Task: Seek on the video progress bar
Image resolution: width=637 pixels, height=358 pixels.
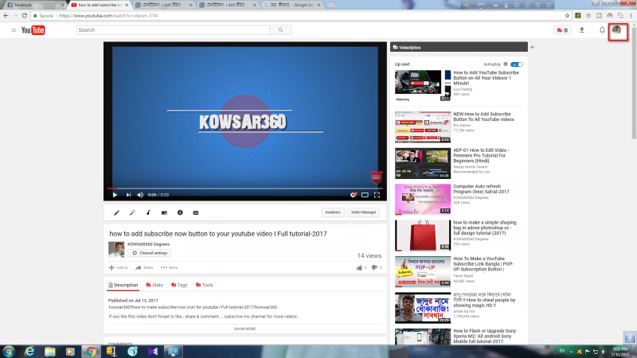Action: 245,189
